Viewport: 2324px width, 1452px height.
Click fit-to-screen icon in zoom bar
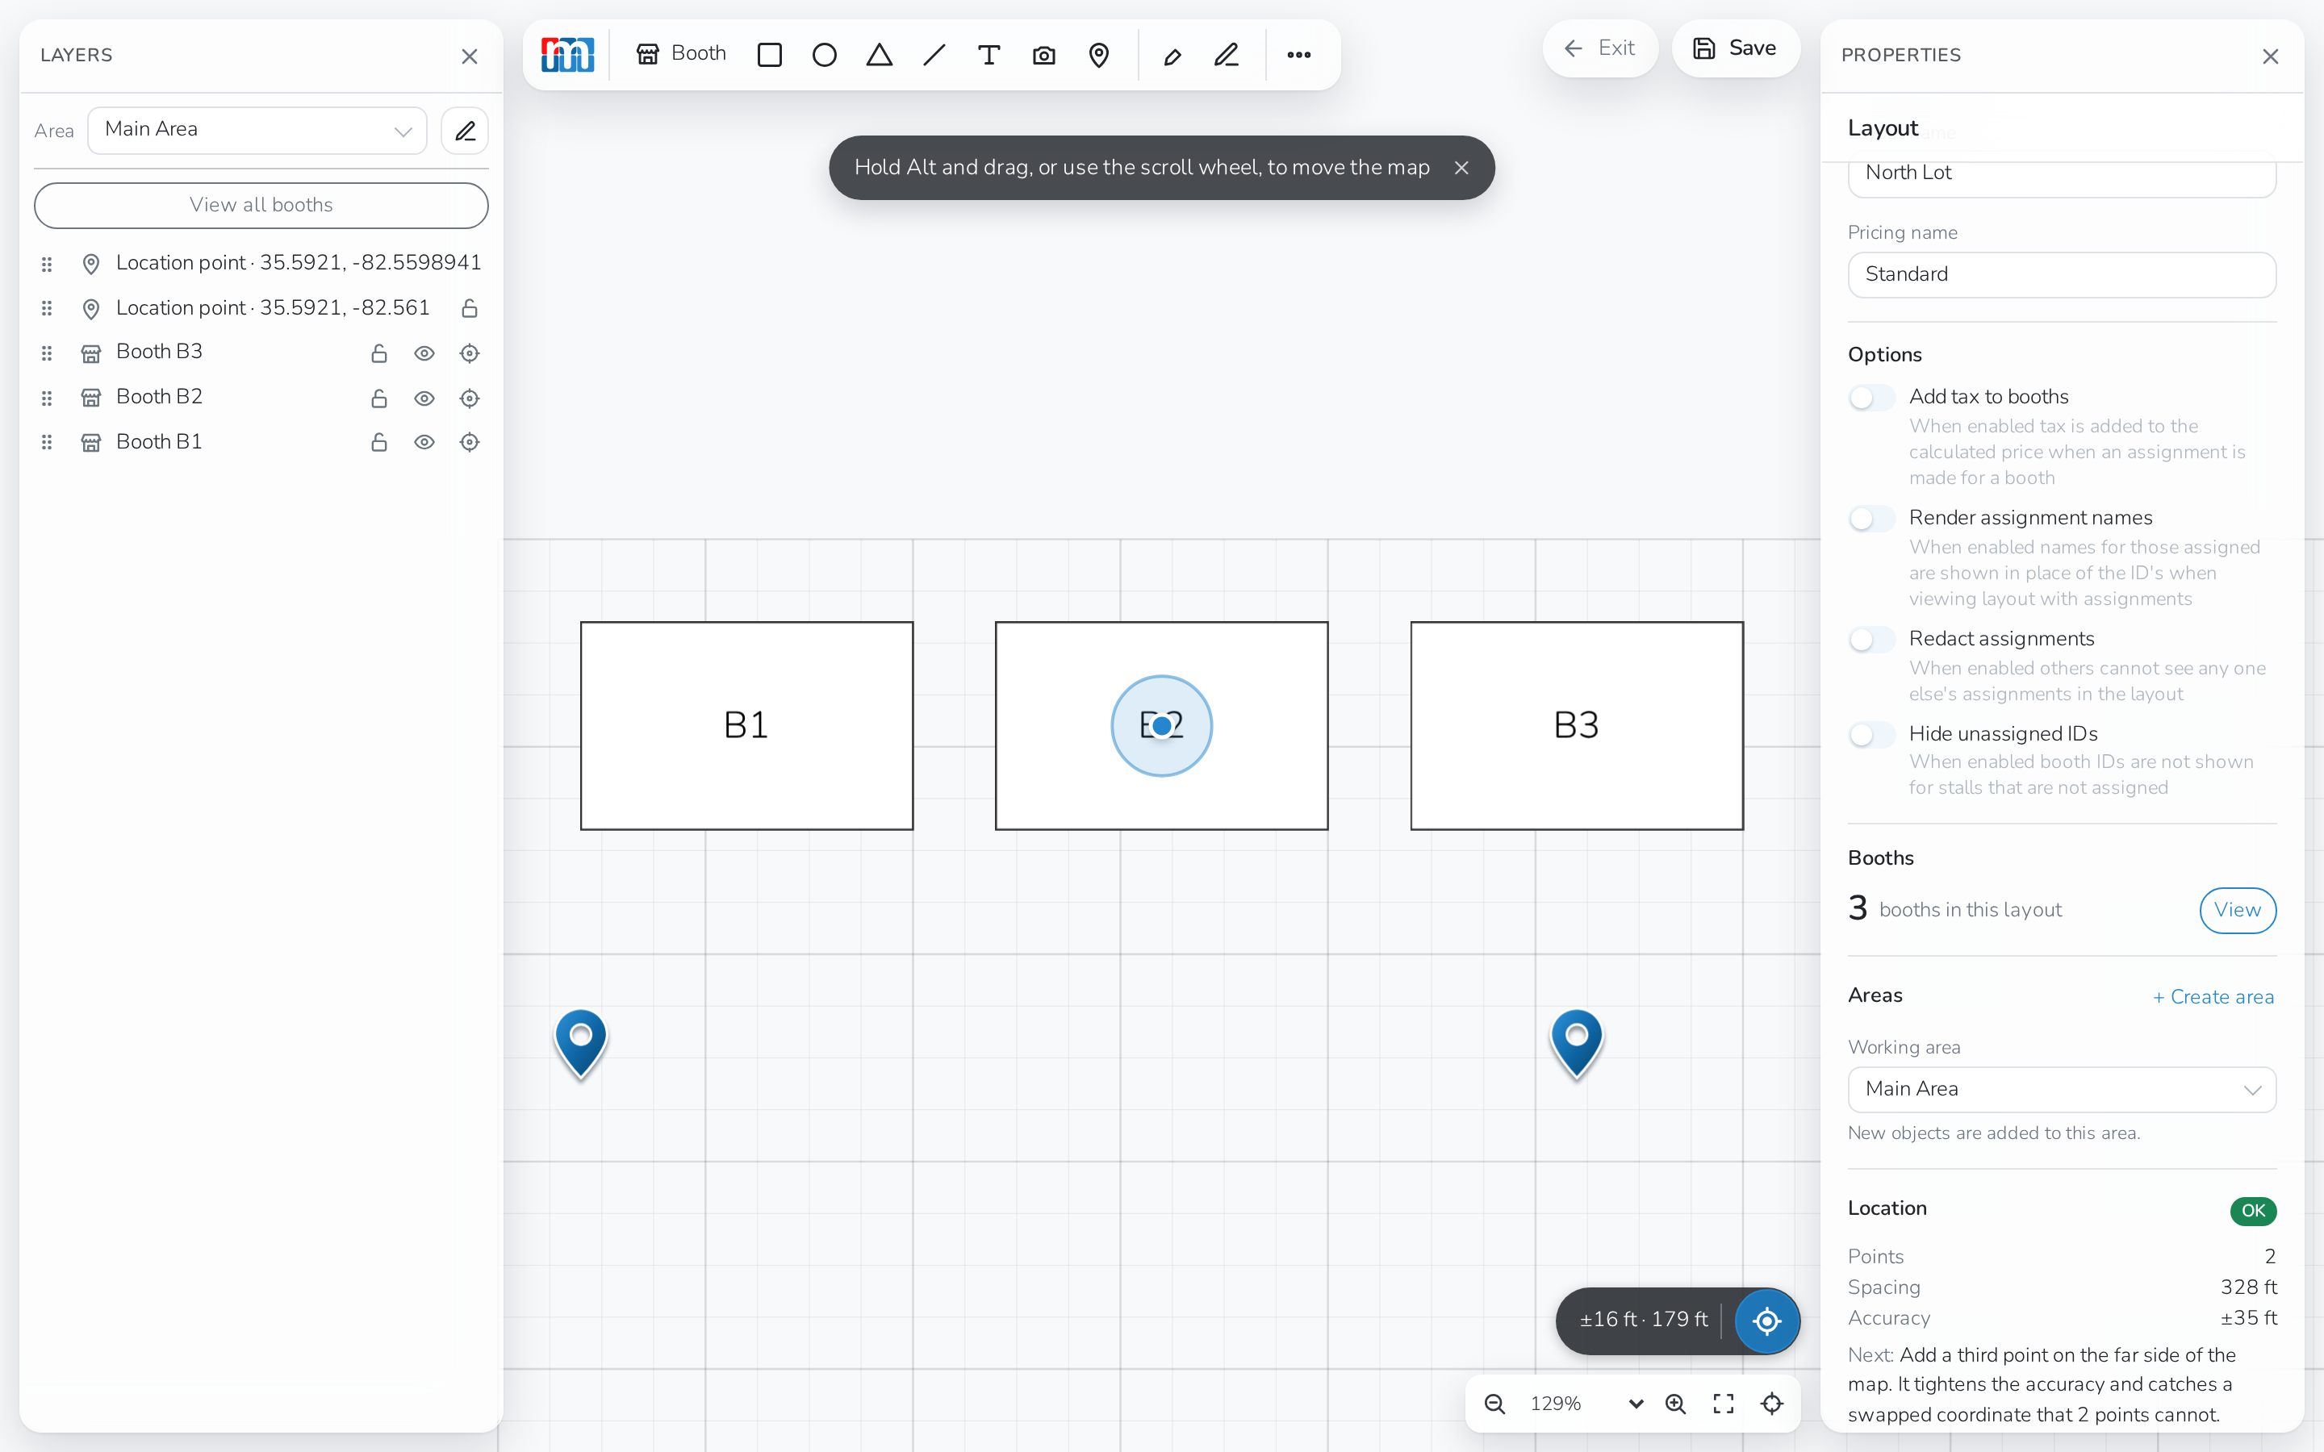coord(1723,1403)
